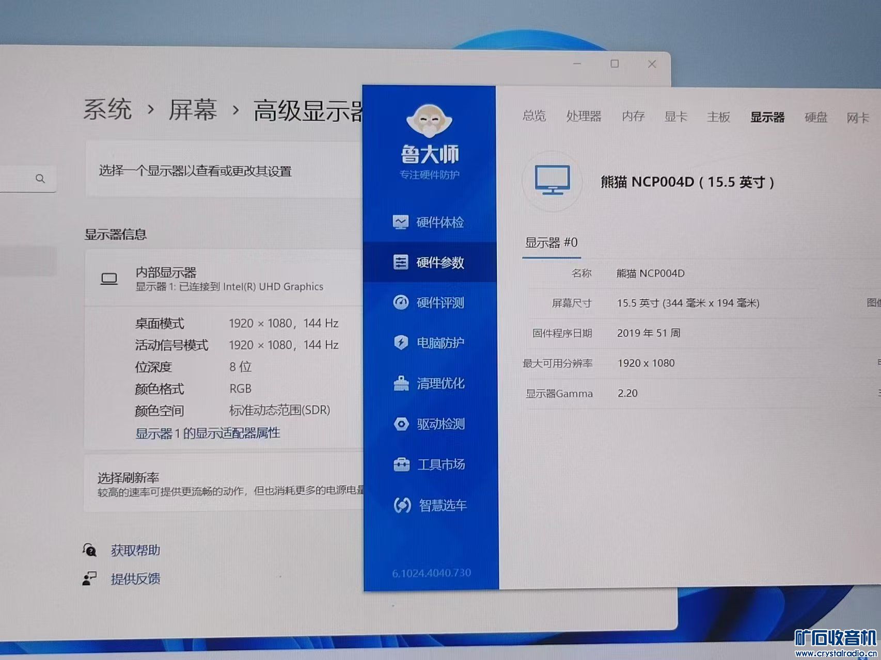Screen dimensions: 881x660
Task: Click the 硬件体检 sidebar icon
Action: [x=401, y=222]
